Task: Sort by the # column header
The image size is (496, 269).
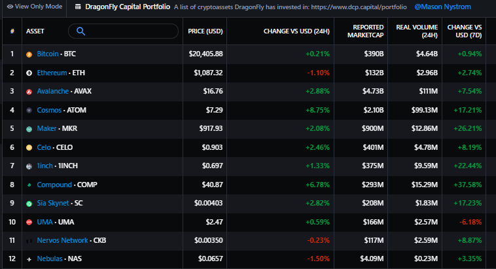Action: click(x=12, y=31)
